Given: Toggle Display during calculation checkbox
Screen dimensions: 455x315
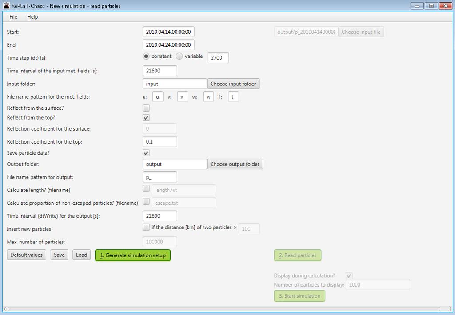Looking at the screenshot, I should point(349,275).
